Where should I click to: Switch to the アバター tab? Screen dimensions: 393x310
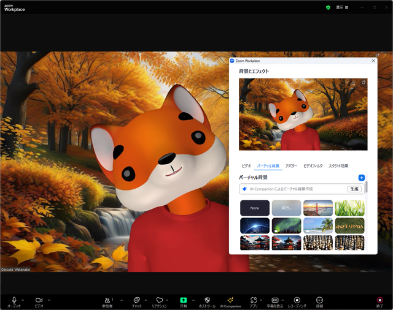click(x=291, y=166)
